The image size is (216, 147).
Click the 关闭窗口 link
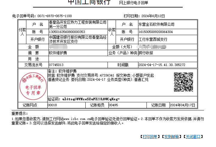coord(193,137)
